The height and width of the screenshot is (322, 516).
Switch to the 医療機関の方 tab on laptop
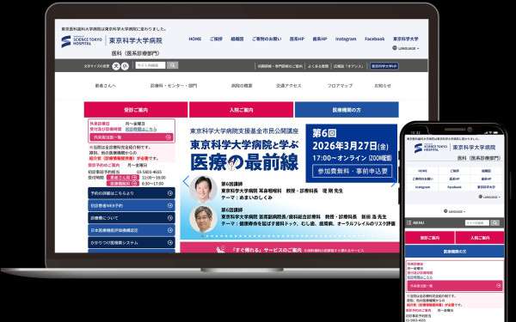[347, 110]
